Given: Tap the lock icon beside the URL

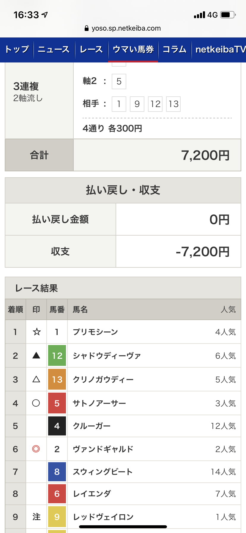Looking at the screenshot, I should pos(86,28).
